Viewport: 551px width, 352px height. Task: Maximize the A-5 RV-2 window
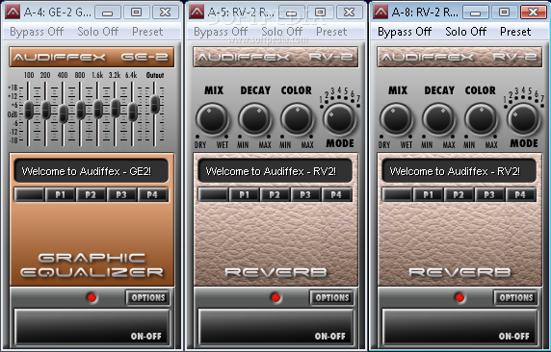pos(320,13)
